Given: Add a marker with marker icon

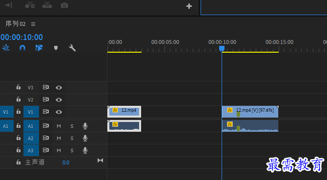Looking at the screenshot, I should pyautogui.click(x=56, y=48).
